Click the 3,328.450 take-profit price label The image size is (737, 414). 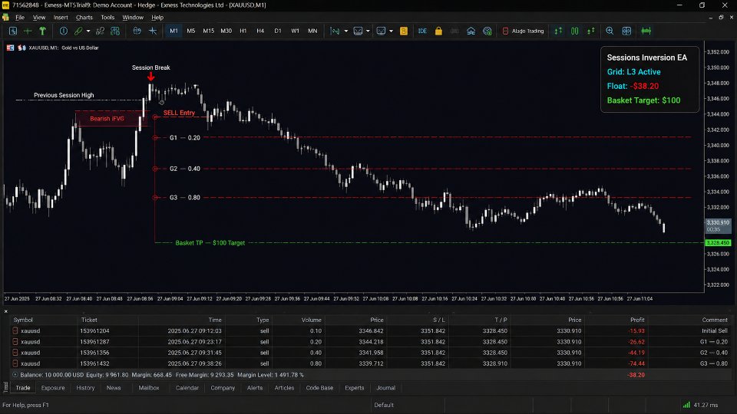pyautogui.click(x=718, y=243)
